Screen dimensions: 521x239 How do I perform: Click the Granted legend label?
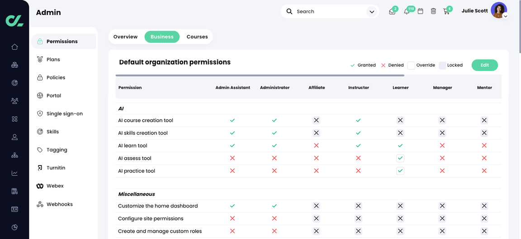[x=366, y=65]
